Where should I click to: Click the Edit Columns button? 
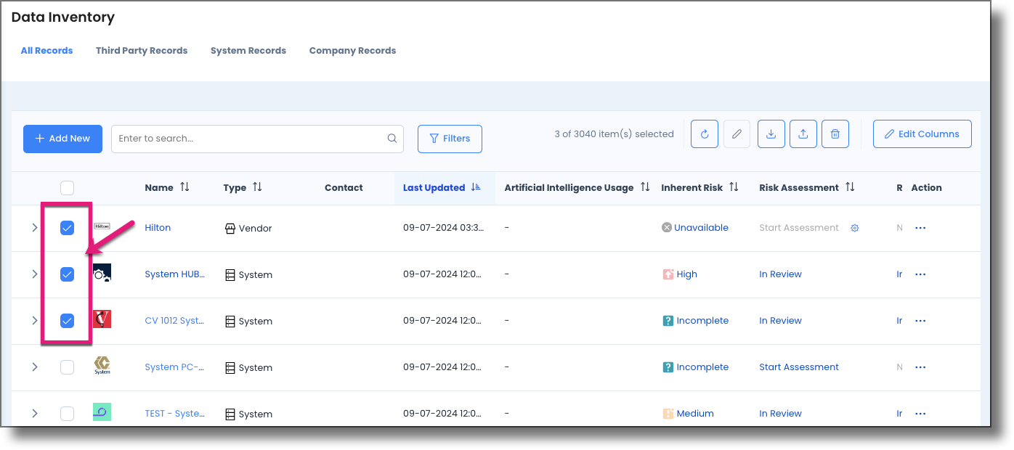pos(922,134)
